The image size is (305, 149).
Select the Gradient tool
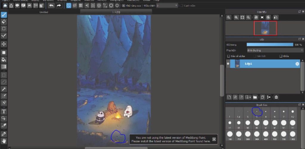(x=4, y=67)
